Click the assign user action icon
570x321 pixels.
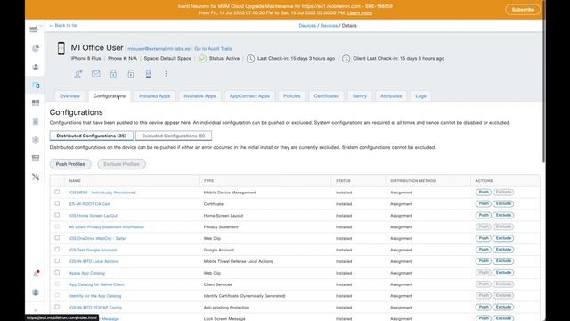click(x=77, y=74)
